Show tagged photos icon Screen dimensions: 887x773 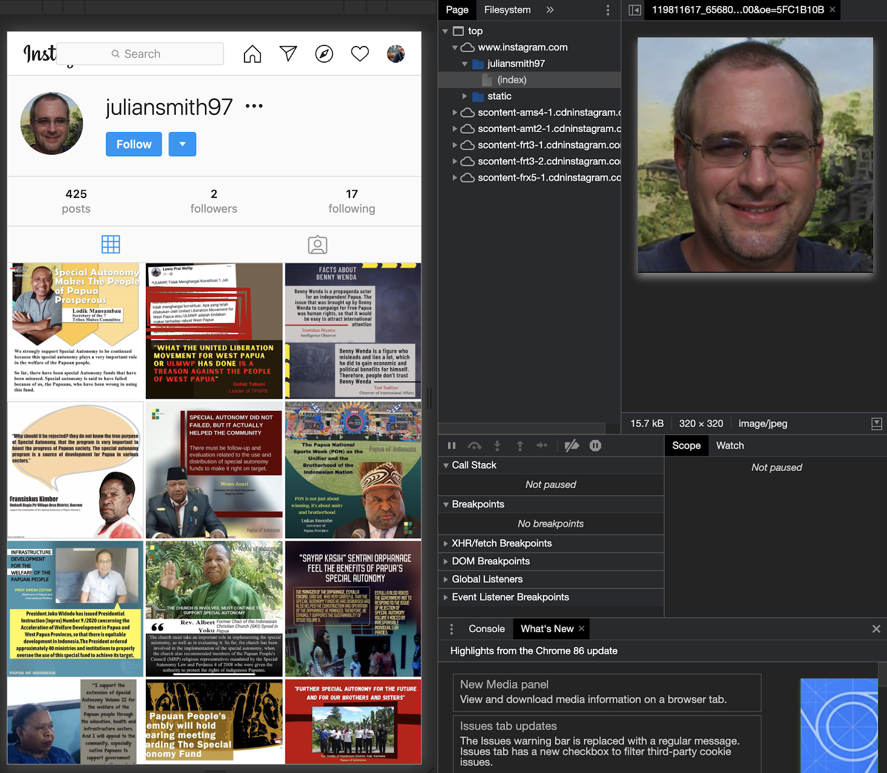pyautogui.click(x=318, y=245)
